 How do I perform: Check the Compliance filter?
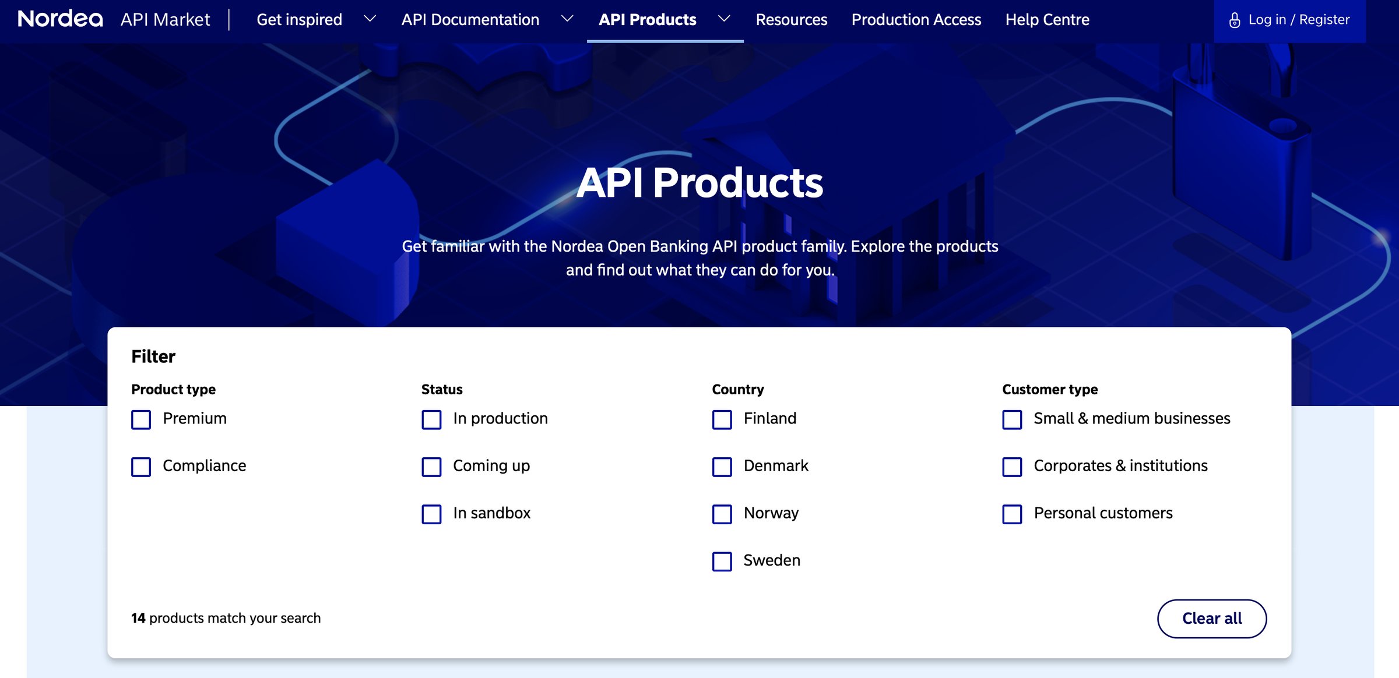(140, 467)
